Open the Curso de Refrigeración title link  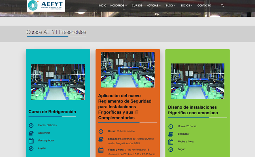[52, 112]
